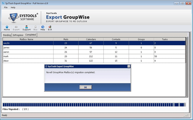Switch to the InProgress tab
193x120 pixels.
18,35
